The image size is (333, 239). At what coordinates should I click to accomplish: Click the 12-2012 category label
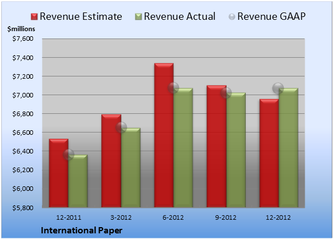pos(278,217)
